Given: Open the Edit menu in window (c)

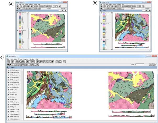Looking at the screenshot, I should coord(12,59).
